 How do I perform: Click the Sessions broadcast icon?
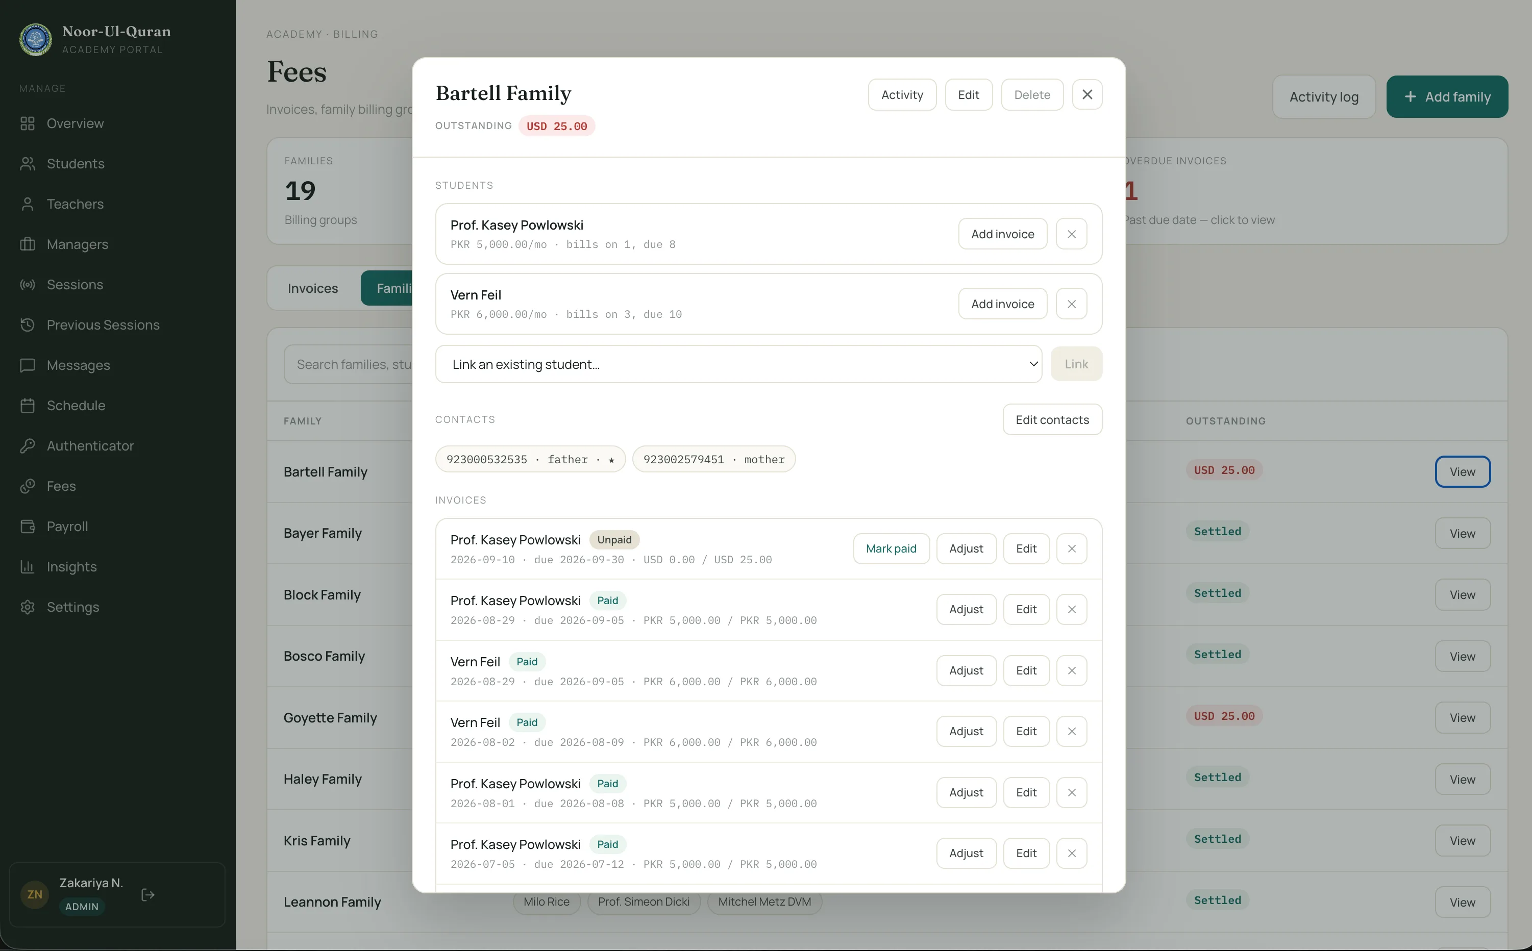click(x=27, y=284)
